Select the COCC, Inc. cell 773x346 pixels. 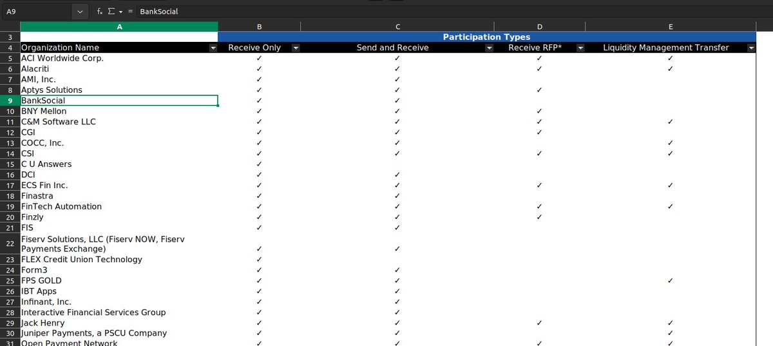[119, 143]
